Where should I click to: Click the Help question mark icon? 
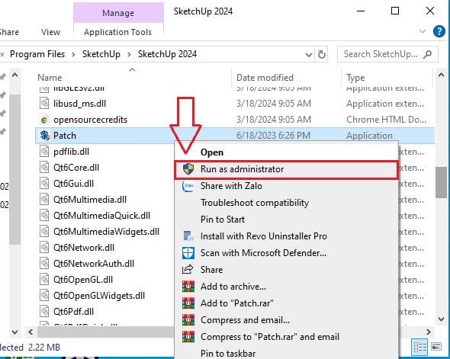coord(439,31)
